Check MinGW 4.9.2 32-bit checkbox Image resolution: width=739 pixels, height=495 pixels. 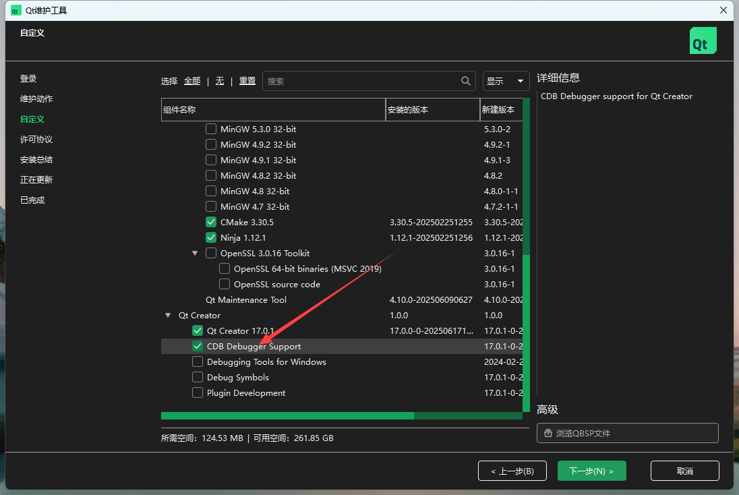pos(211,144)
